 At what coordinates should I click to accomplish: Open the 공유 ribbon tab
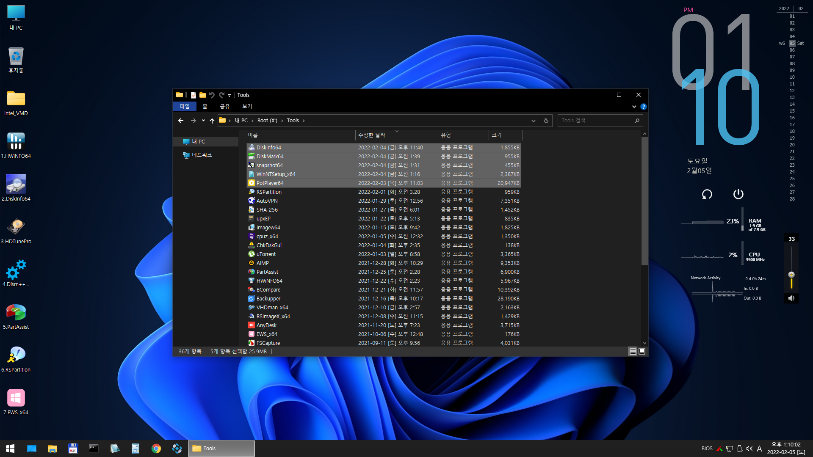225,106
